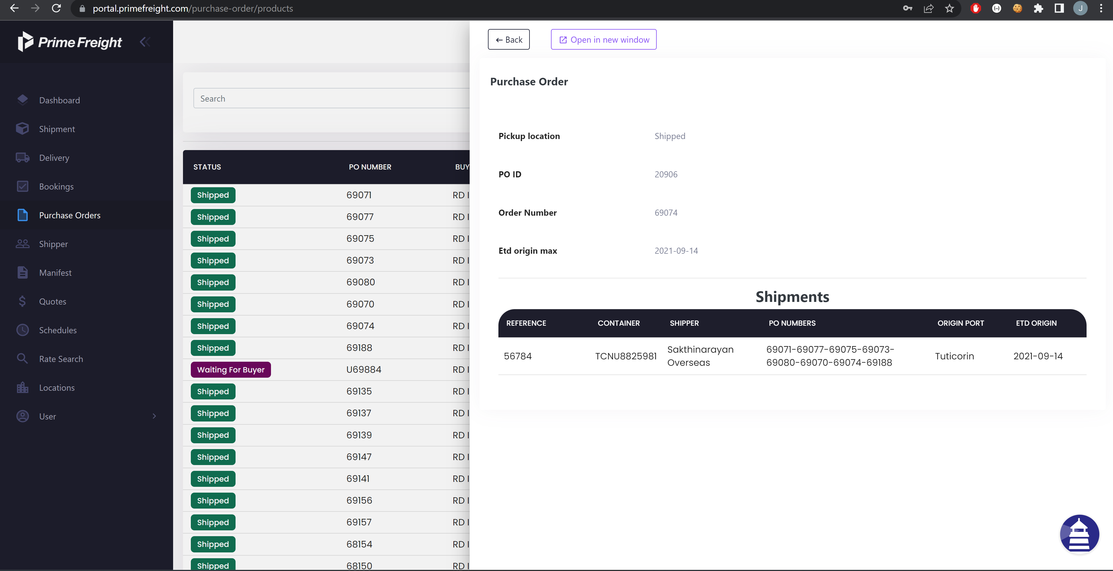Screen dimensions: 1113x571
Task: Click Shipped badge for PO 69071
Action: tap(213, 195)
